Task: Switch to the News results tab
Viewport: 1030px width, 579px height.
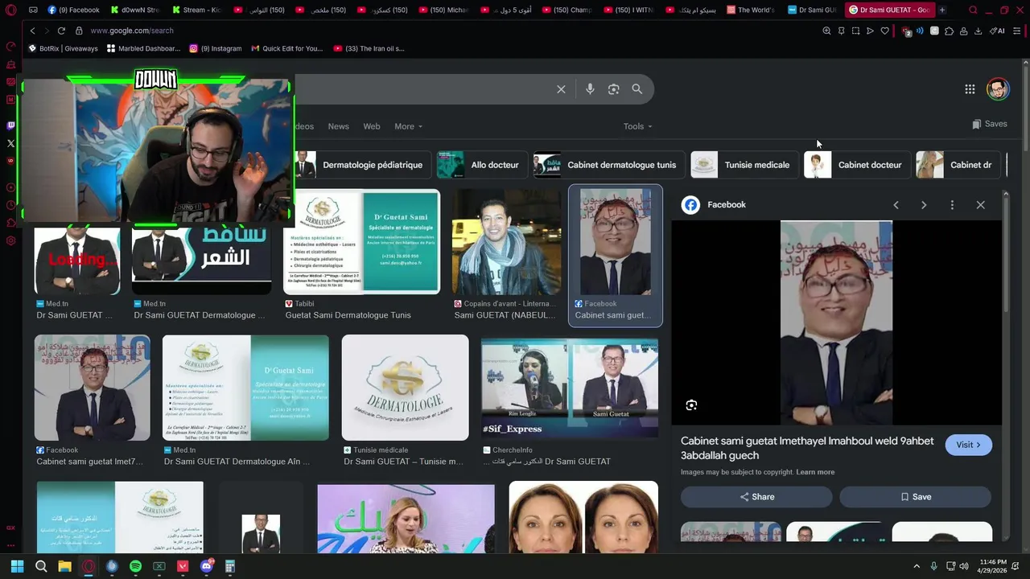Action: (338, 126)
